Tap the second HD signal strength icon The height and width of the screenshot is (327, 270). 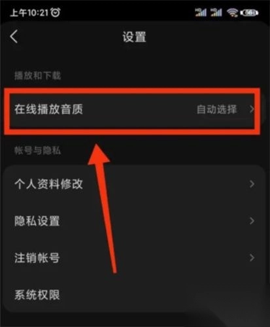click(x=216, y=12)
